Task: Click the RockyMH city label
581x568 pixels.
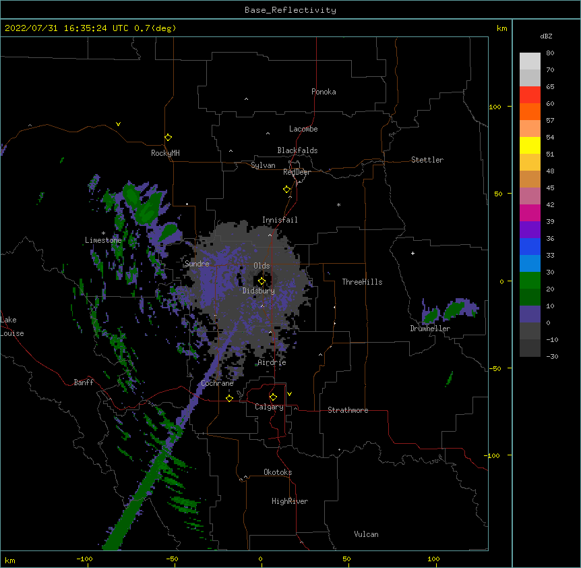Action: coord(165,153)
